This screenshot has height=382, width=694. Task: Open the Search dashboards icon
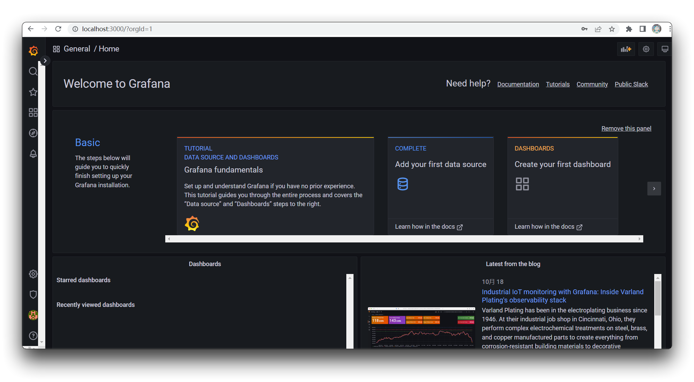[x=33, y=71]
